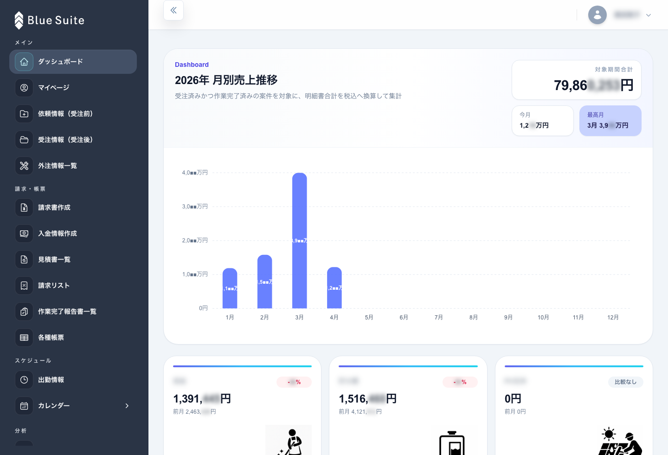Click the user avatar in the header
The height and width of the screenshot is (455, 668).
coord(597,15)
